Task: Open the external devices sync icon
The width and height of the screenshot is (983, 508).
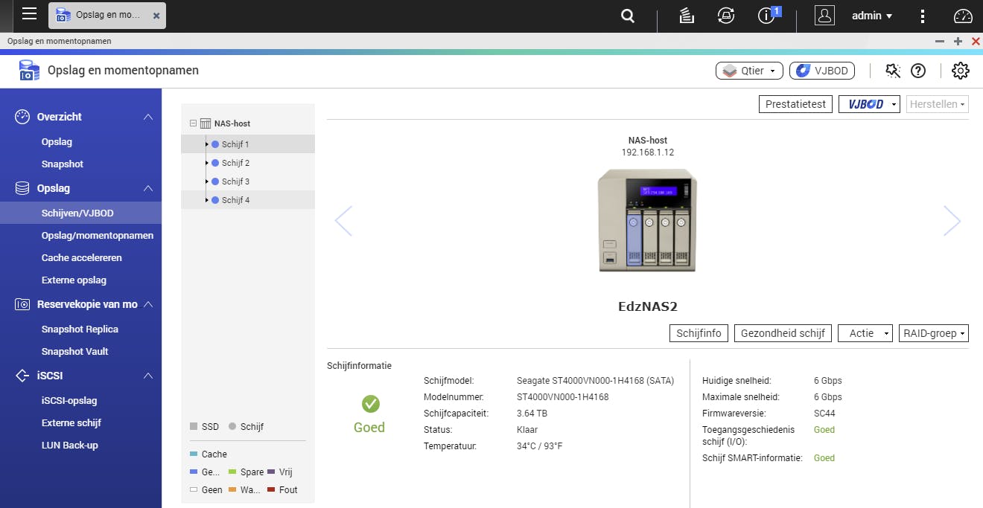Action: [x=725, y=16]
